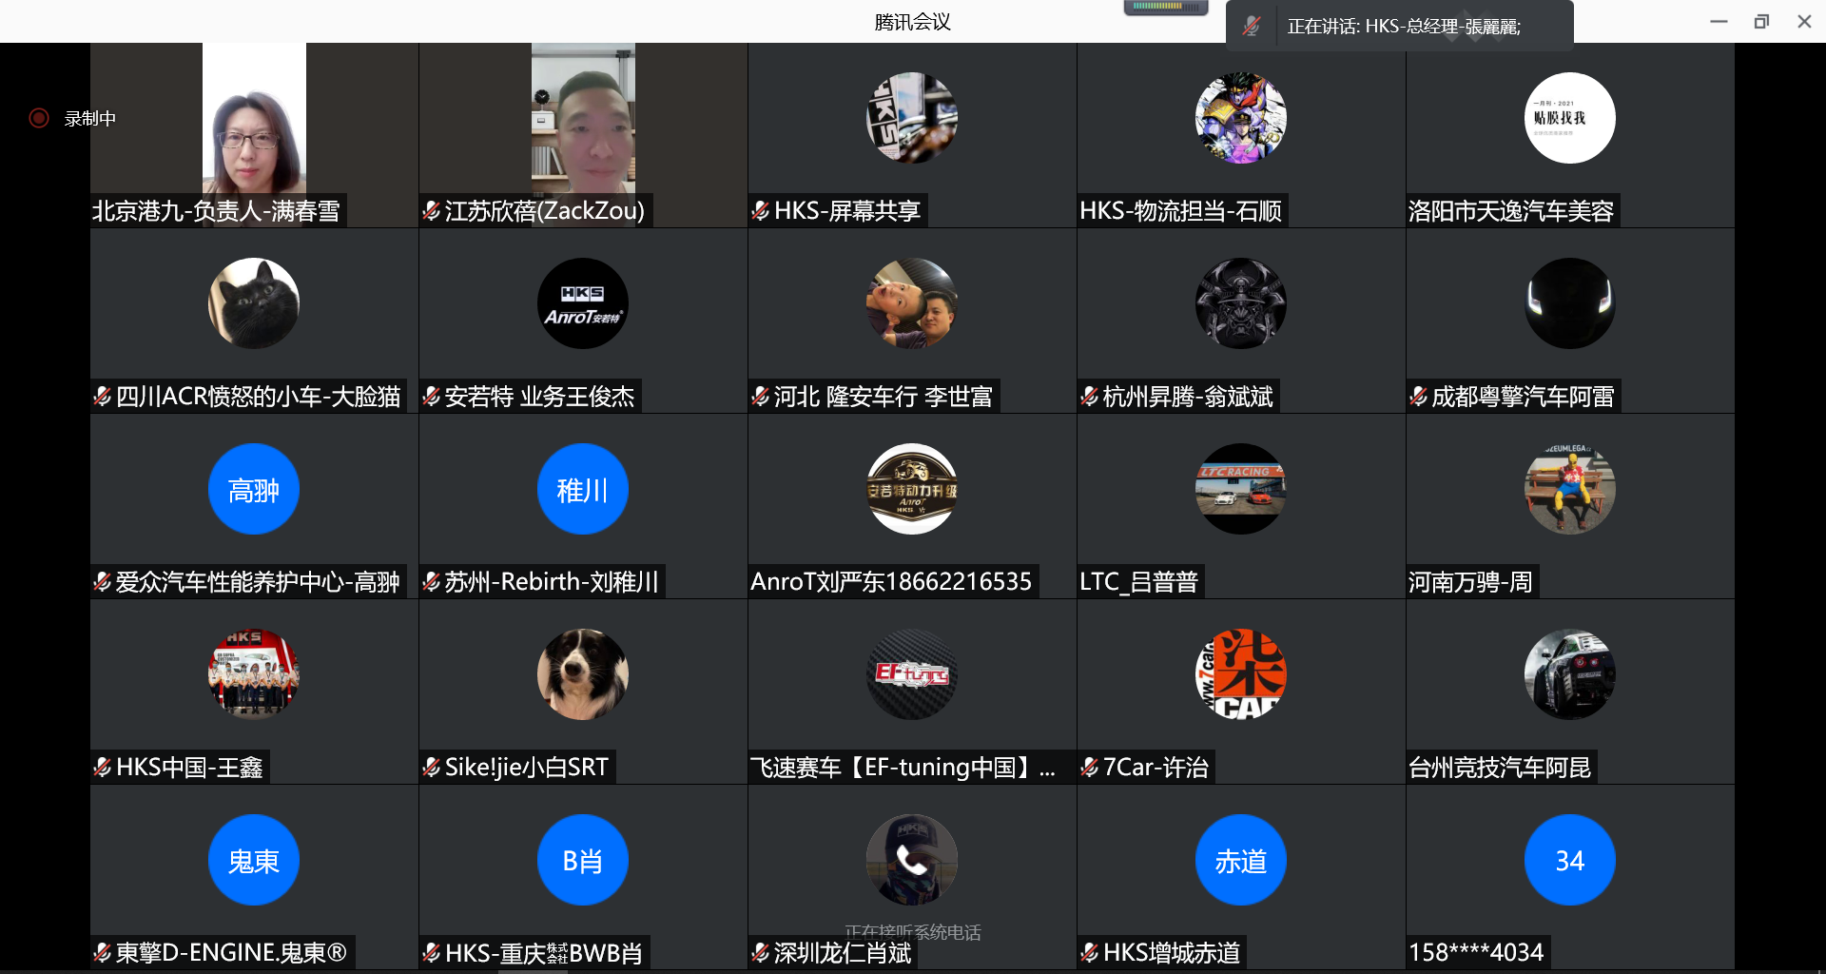This screenshot has height=974, width=1826.
Task: Restore down the meeting window
Action: click(1761, 22)
